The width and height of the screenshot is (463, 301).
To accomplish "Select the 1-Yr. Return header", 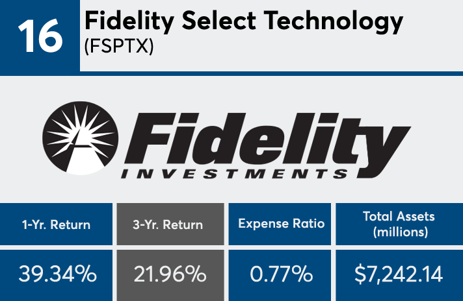I will [56, 224].
